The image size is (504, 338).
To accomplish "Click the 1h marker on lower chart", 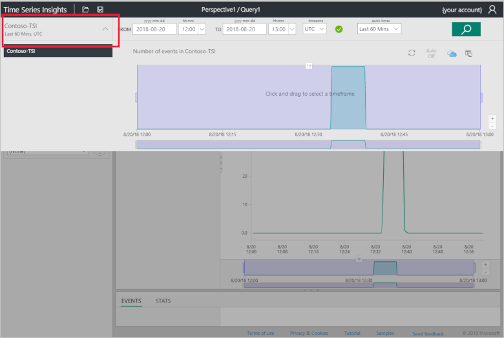I will point(359,259).
